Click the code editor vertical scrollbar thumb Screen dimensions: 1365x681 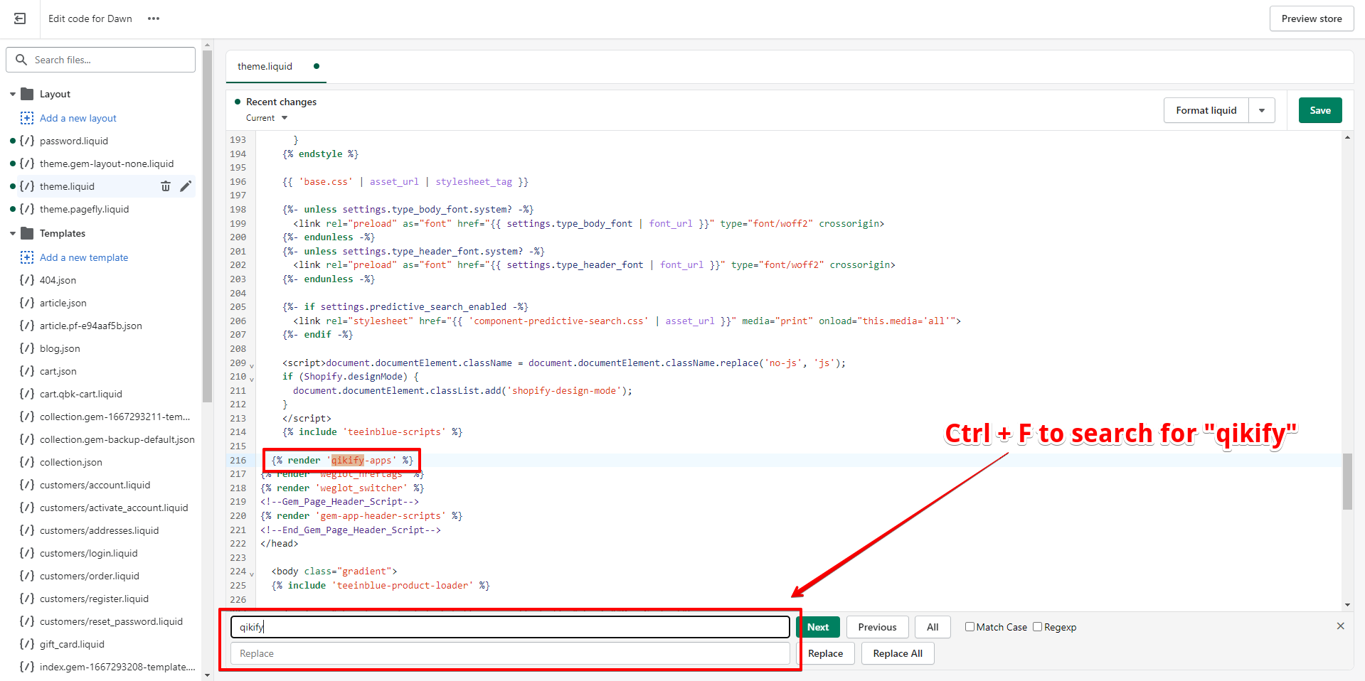point(1347,481)
